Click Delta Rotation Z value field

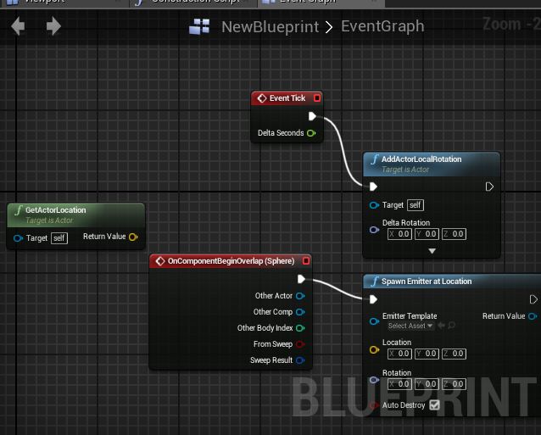tap(454, 234)
